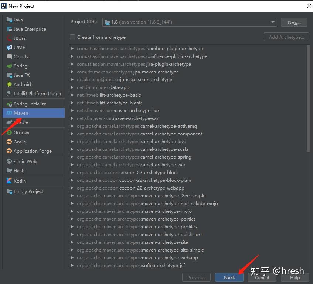
Task: Click the JBoss icon in sidebar
Action: 9,38
